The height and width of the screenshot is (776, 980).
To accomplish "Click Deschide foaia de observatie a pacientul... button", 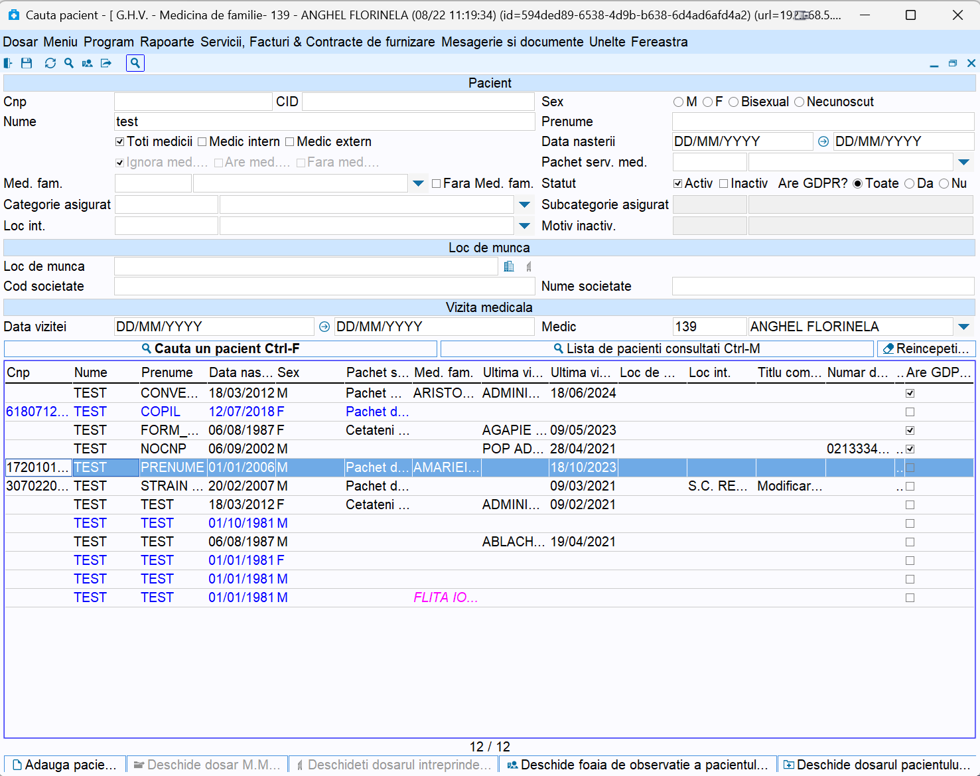I will click(638, 765).
